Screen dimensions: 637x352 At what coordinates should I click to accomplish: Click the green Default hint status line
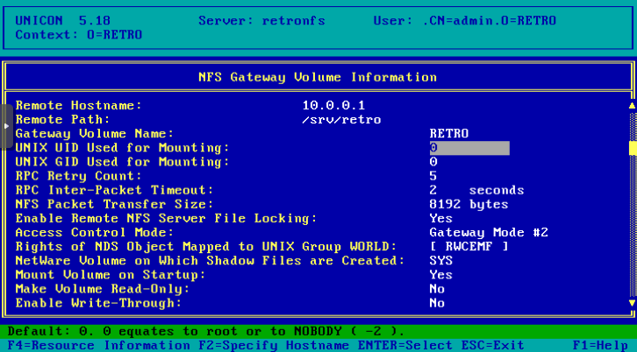point(318,332)
